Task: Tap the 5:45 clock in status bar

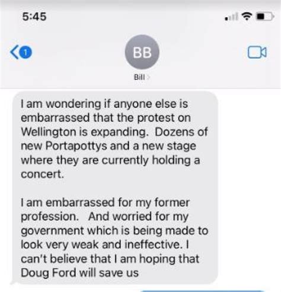Action: point(34,17)
